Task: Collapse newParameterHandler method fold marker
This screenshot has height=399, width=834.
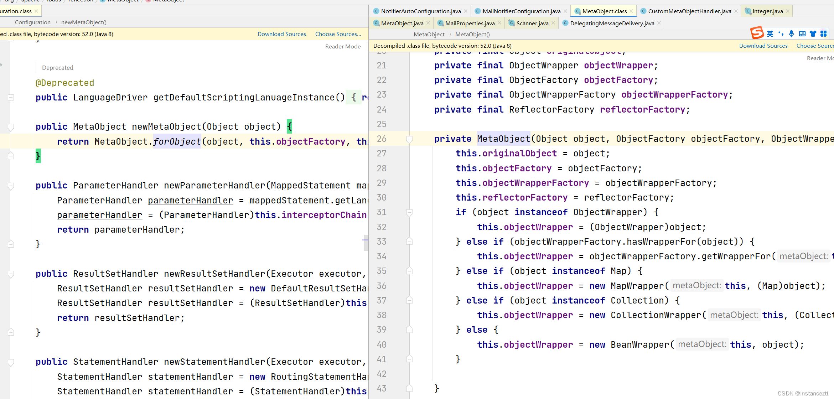Action: 11,186
